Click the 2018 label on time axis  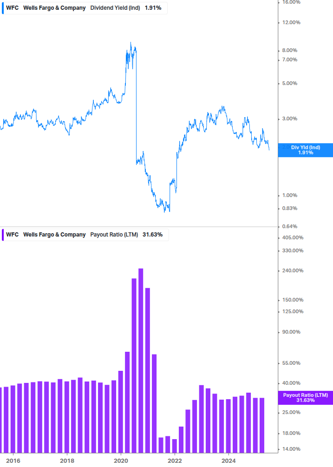[x=67, y=461]
